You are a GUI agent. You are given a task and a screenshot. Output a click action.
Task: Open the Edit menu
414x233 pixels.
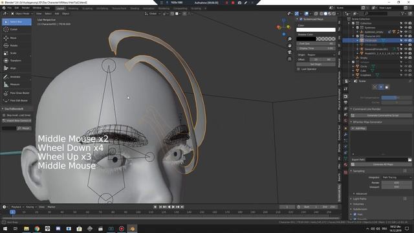pos(17,8)
